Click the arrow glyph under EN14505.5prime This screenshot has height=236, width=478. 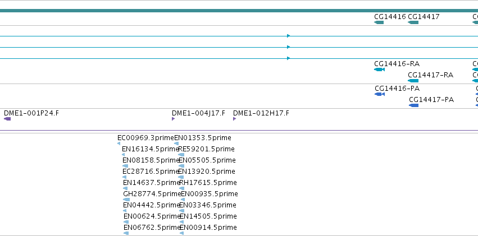181,222
